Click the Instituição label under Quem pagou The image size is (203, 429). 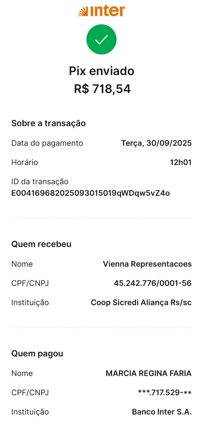(30, 412)
